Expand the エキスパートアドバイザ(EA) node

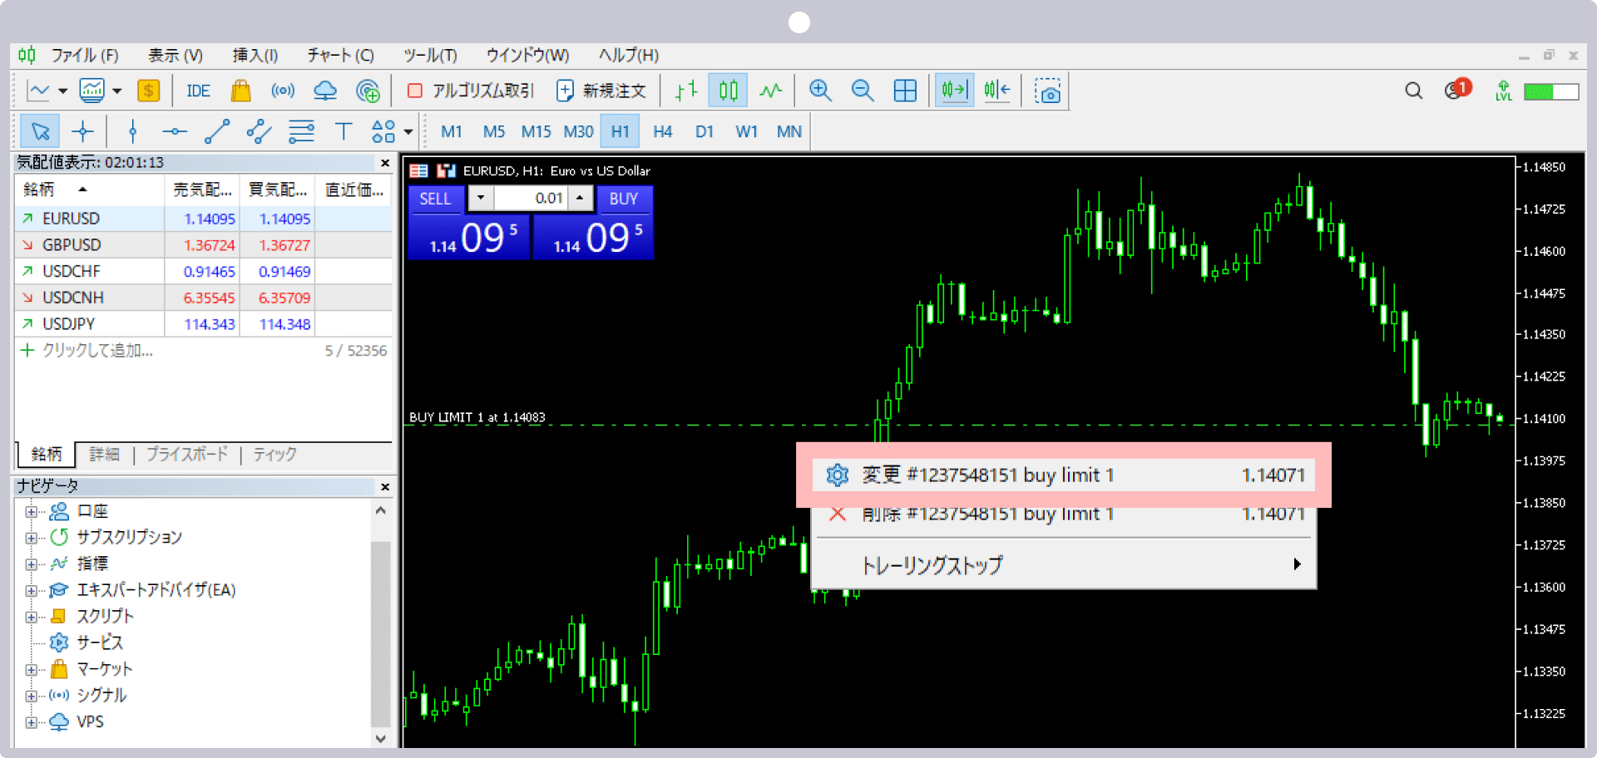click(31, 591)
